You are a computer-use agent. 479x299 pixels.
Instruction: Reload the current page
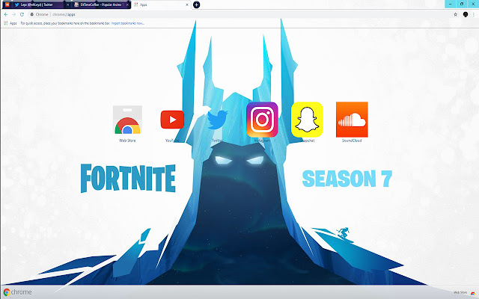pos(22,14)
